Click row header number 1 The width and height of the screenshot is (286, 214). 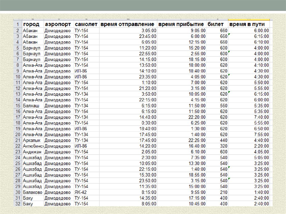(x=18, y=24)
